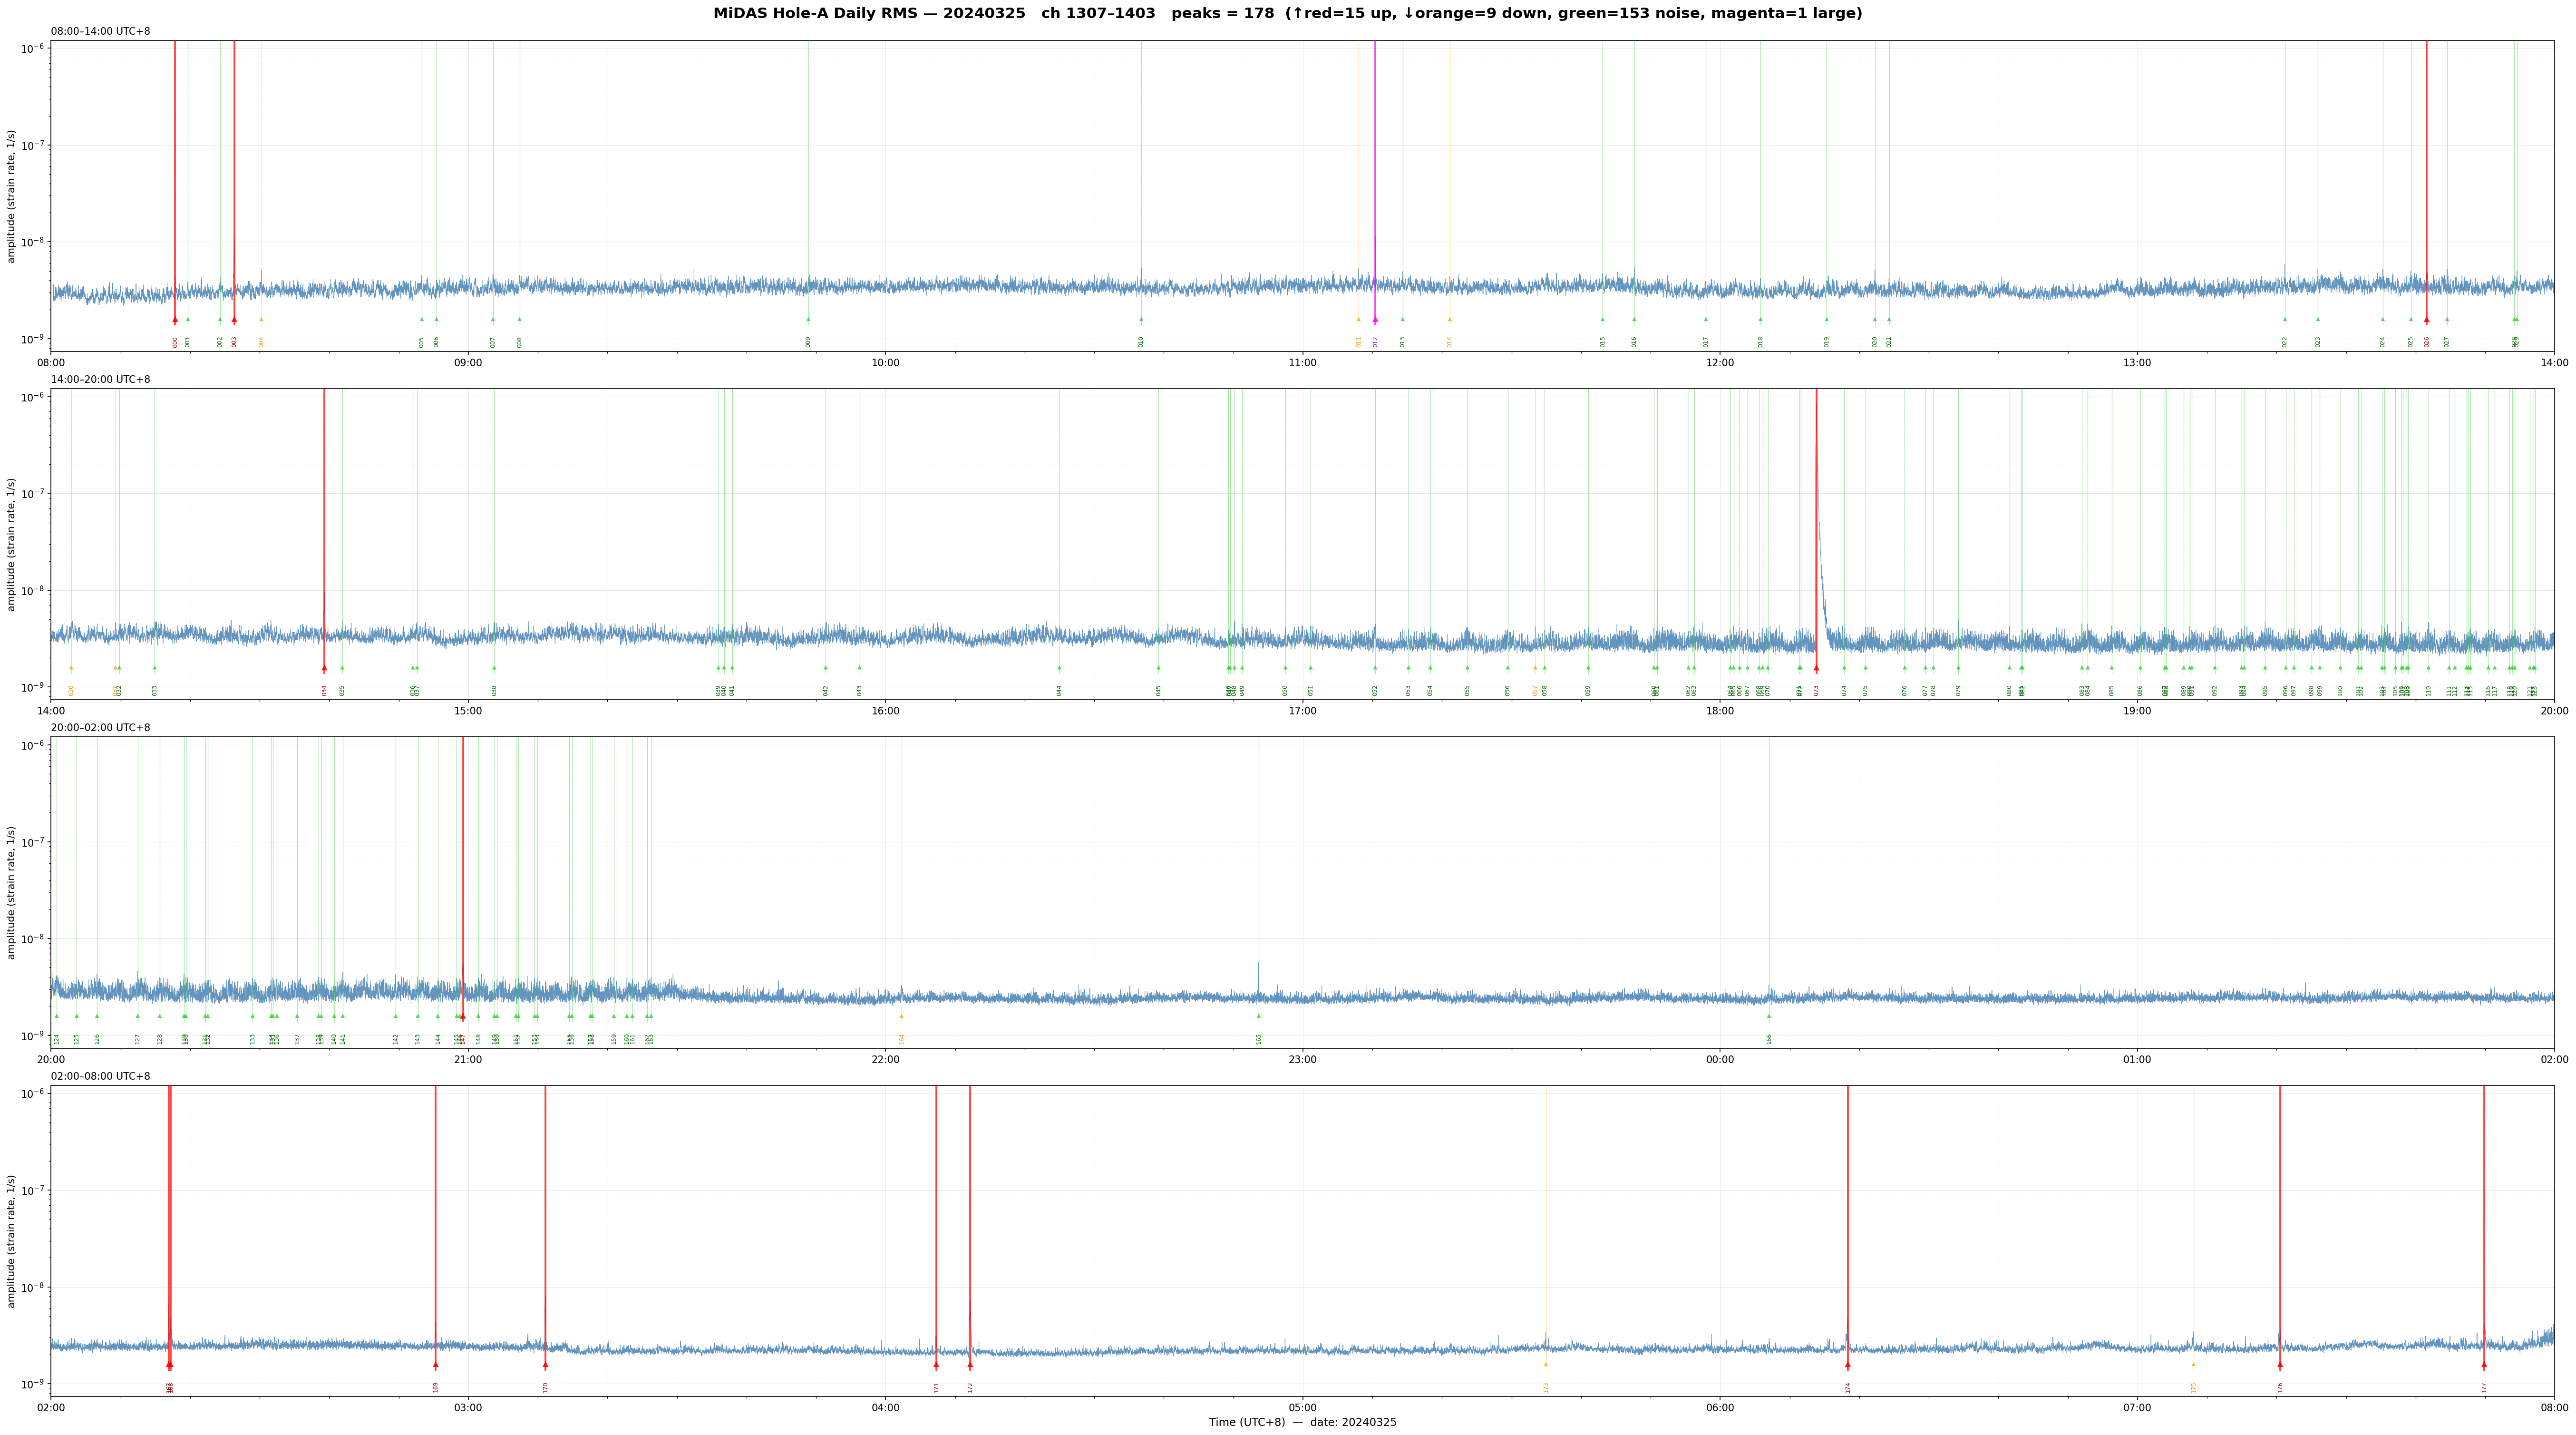
Task: Click the '10:00' x-axis tick label
Action: click(x=885, y=363)
